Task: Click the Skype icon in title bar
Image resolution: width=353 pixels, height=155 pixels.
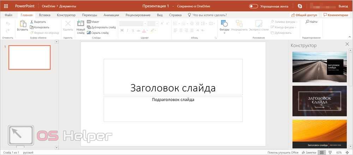Action: coord(300,6)
